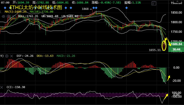Click the BOLL:1761.35 value label
184x105 pixels.
(28, 16)
